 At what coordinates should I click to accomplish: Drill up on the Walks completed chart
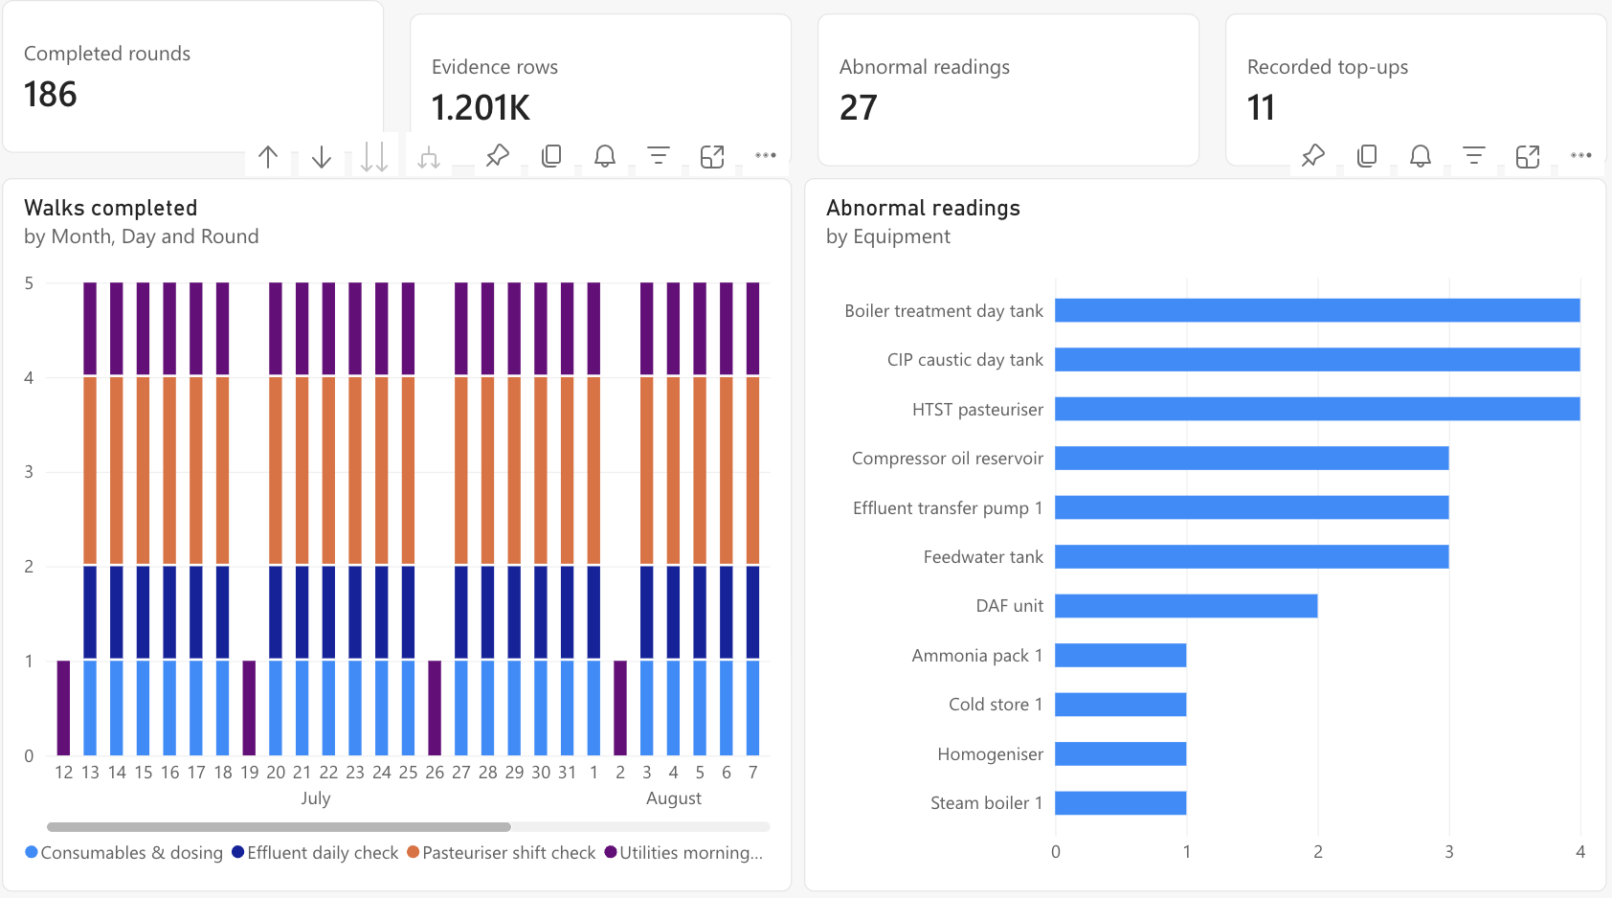[268, 157]
